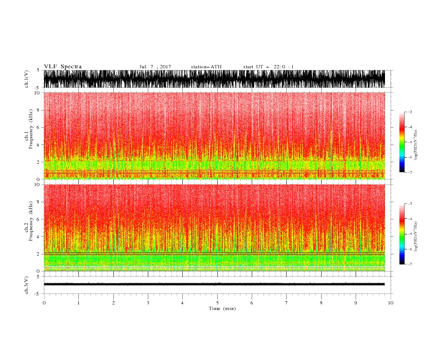Viewport: 440px width, 340px height.
Task: Click time axis tick label "8"
Action: coord(321,303)
